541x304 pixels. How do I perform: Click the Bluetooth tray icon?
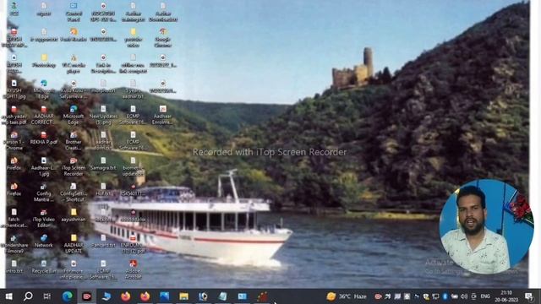pyautogui.click(x=445, y=296)
